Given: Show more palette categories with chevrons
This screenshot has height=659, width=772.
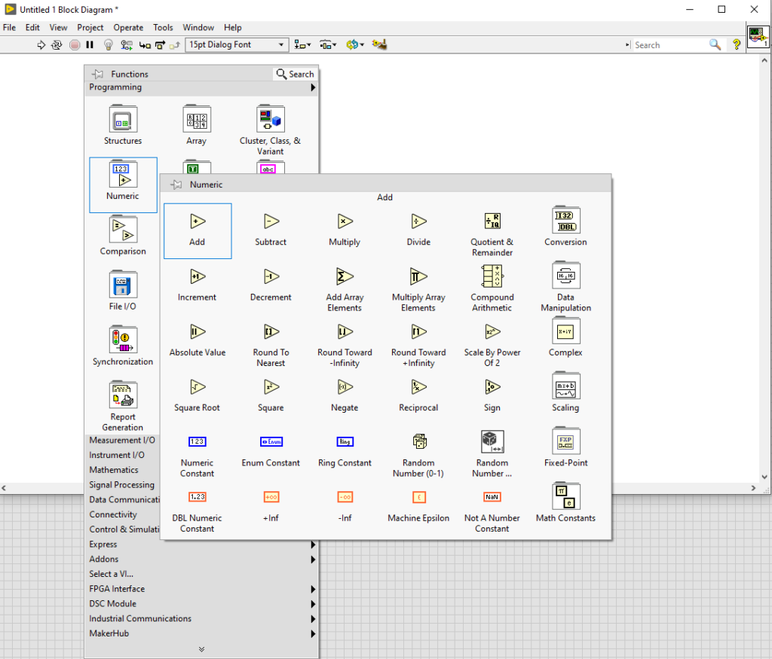Looking at the screenshot, I should pos(201,649).
